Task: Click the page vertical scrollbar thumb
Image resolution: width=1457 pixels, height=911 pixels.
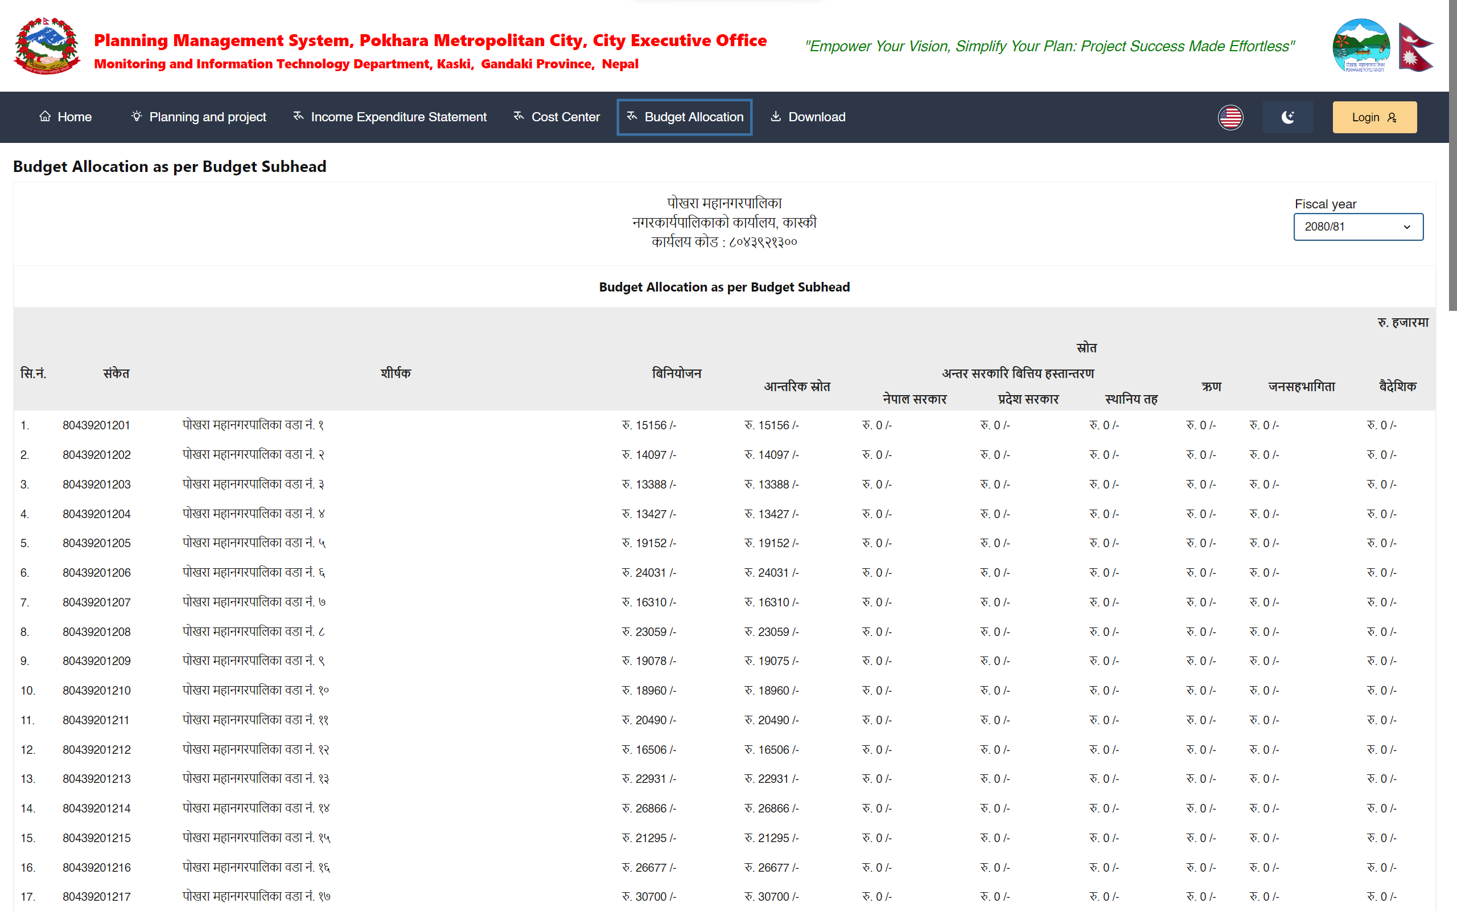Action: pyautogui.click(x=1452, y=157)
